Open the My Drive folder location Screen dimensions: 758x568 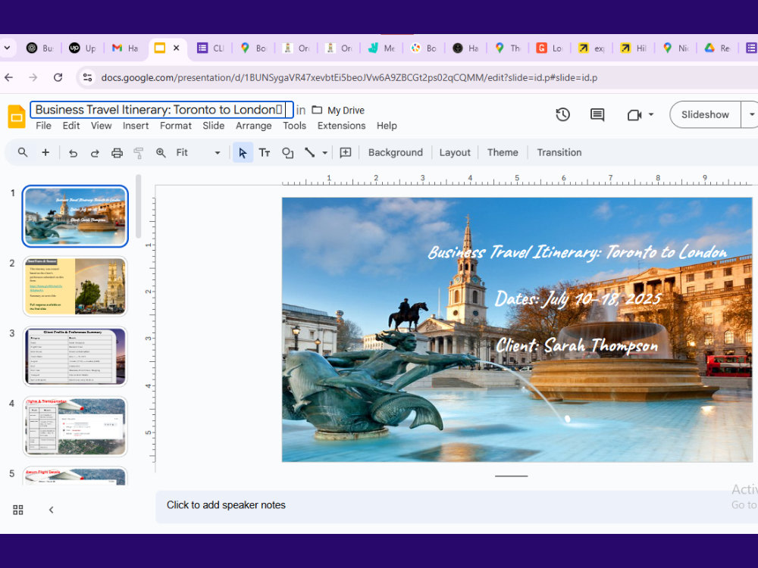(338, 110)
